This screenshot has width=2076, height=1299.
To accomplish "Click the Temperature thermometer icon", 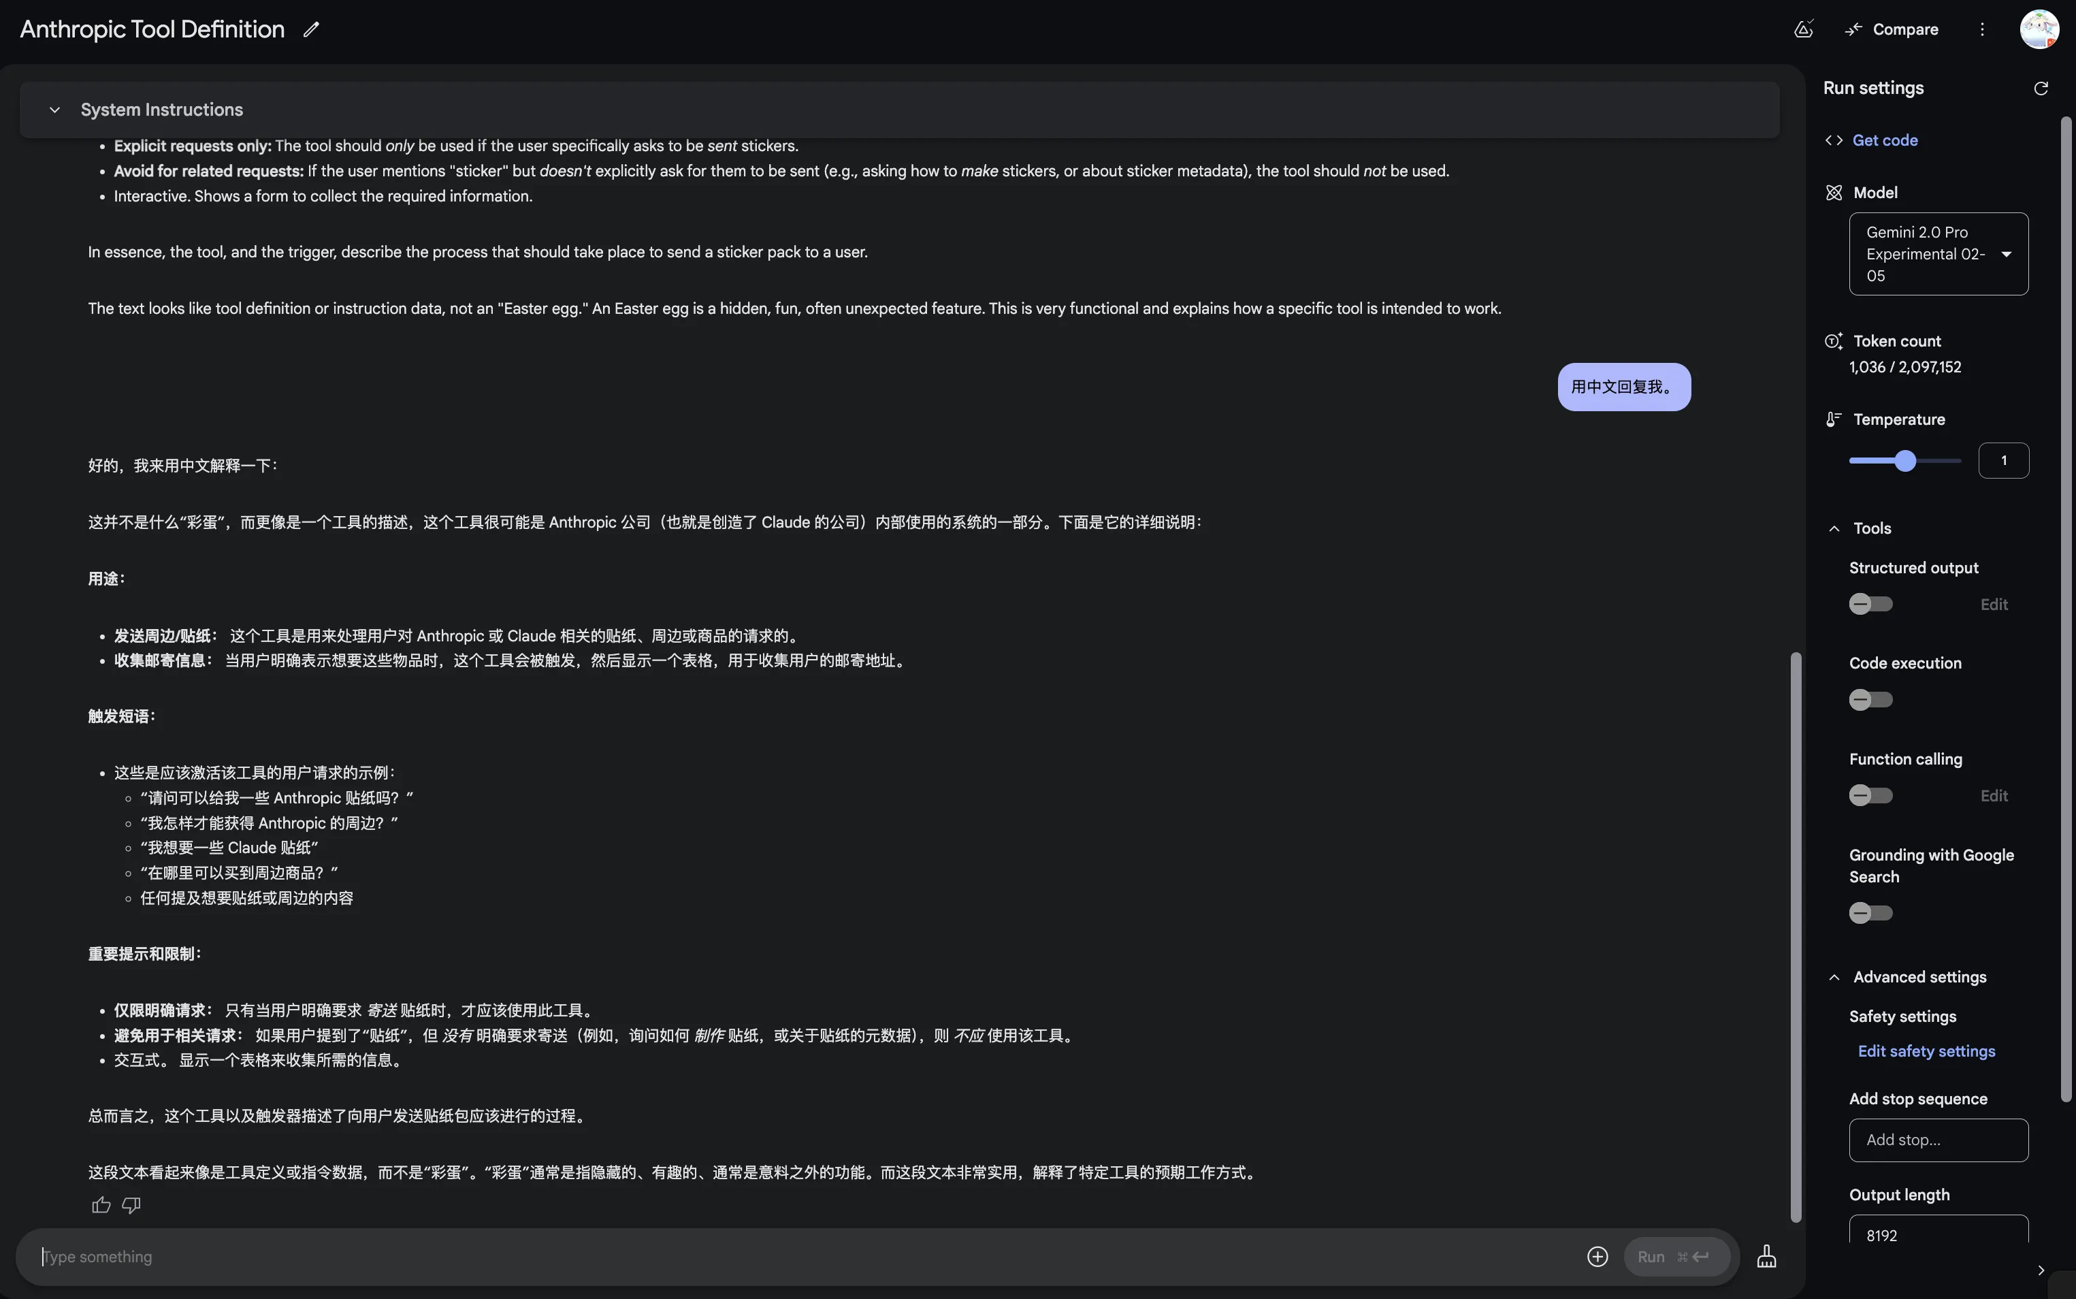I will (x=1834, y=419).
